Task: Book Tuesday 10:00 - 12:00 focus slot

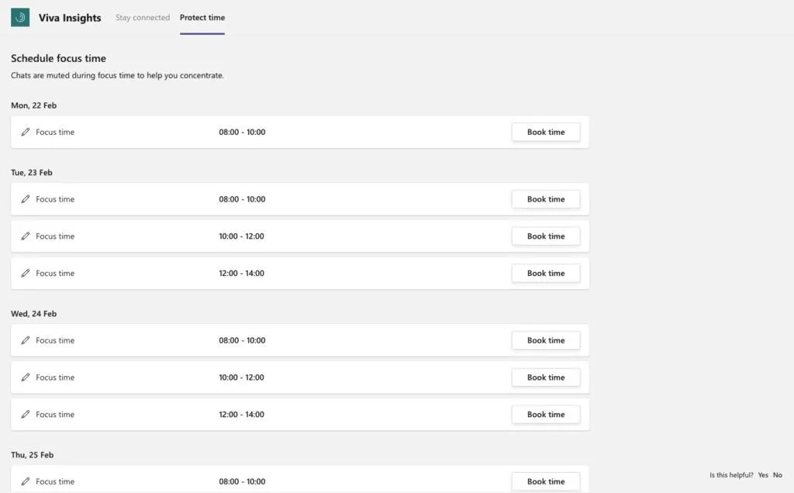Action: click(546, 236)
